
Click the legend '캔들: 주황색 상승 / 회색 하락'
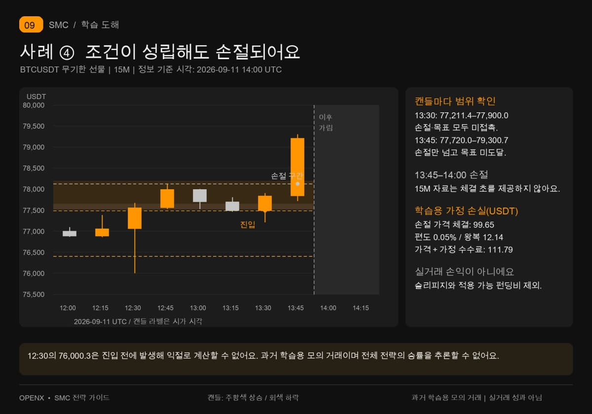pos(253,398)
